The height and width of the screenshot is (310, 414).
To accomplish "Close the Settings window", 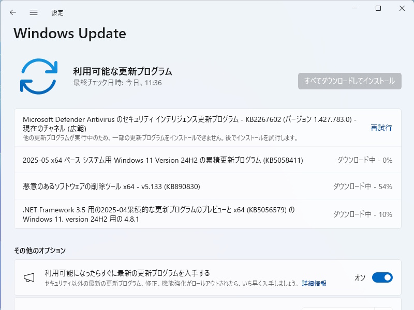I will 402,8.
